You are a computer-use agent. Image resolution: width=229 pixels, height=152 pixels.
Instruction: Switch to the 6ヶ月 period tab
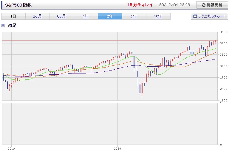pyautogui.click(x=61, y=16)
